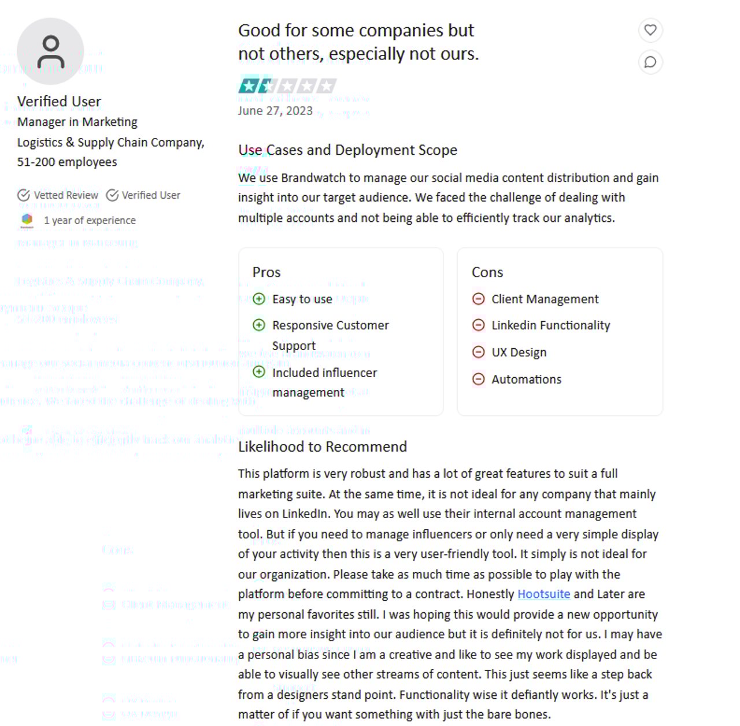Click the heart like icon

click(x=650, y=30)
